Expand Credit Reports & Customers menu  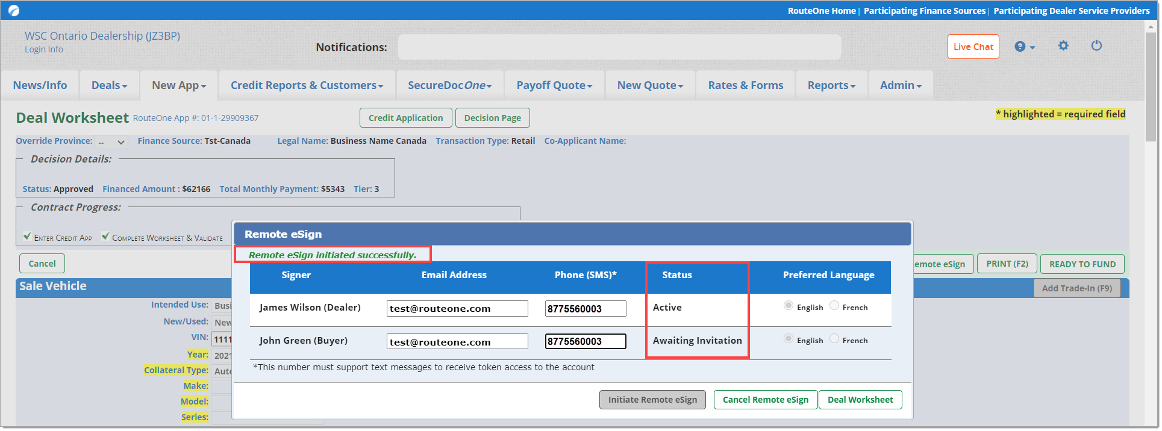(x=307, y=85)
